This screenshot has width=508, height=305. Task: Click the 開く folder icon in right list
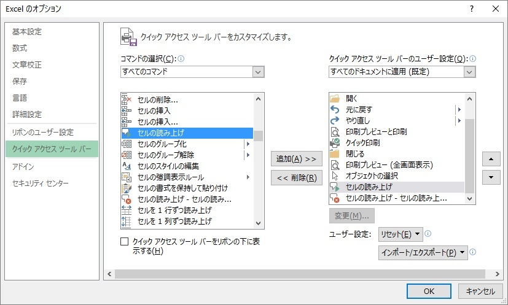click(335, 98)
